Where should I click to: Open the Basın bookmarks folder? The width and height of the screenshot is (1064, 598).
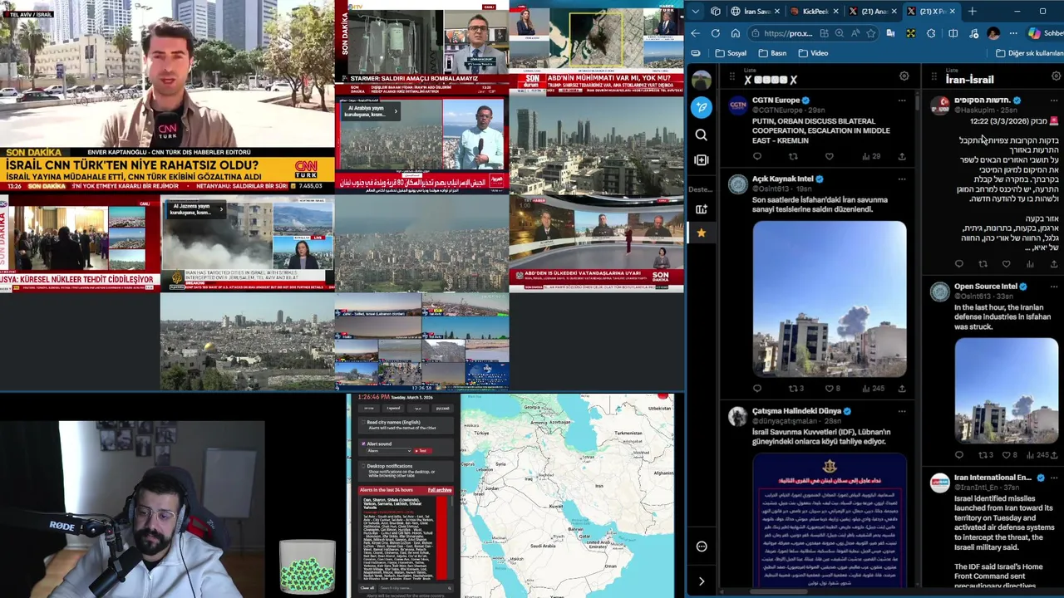[772, 53]
